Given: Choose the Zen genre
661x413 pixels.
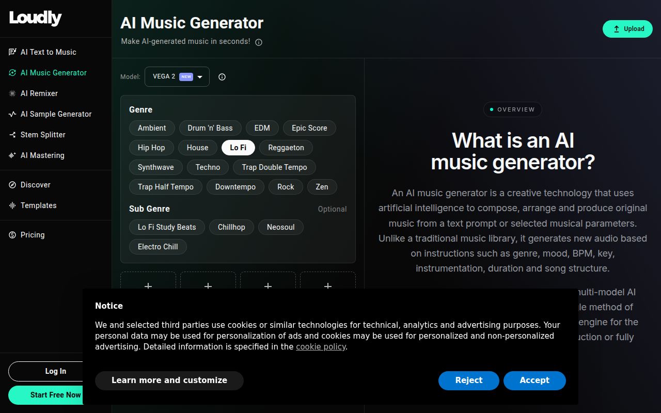Looking at the screenshot, I should pos(322,187).
